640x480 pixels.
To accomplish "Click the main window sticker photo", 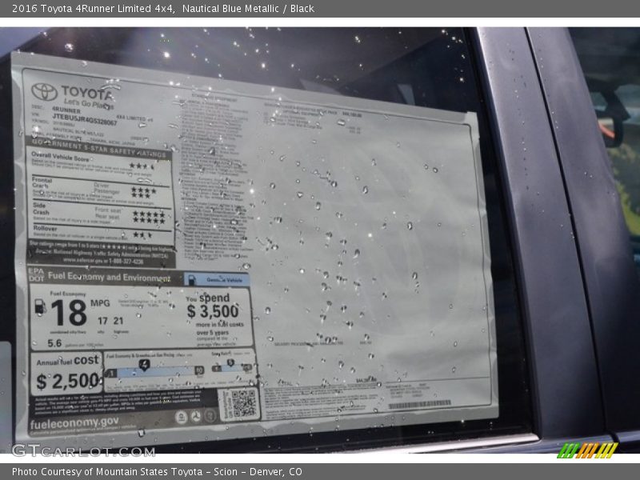I will (x=320, y=240).
